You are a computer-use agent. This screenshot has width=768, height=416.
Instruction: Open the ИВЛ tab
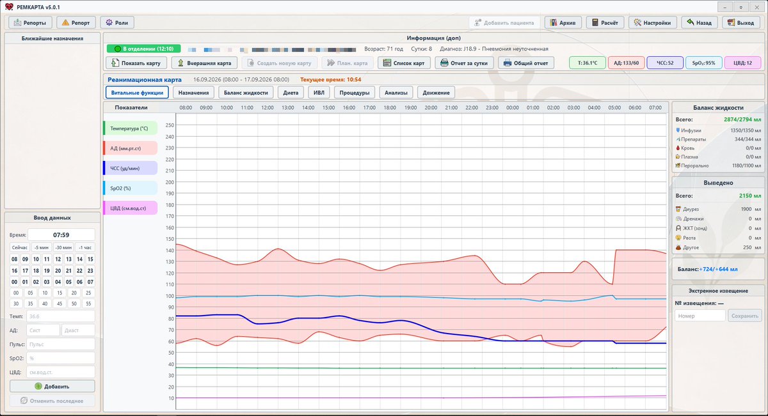pyautogui.click(x=319, y=93)
